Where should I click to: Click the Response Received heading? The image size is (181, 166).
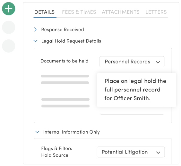pyautogui.click(x=63, y=29)
